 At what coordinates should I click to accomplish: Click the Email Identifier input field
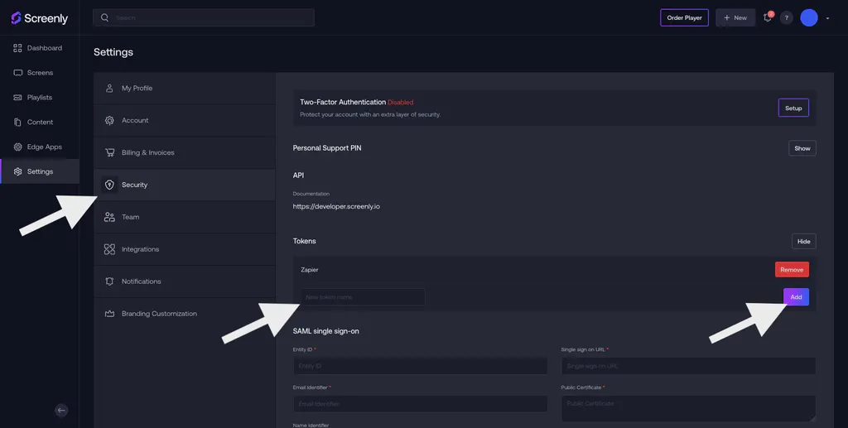pos(420,404)
